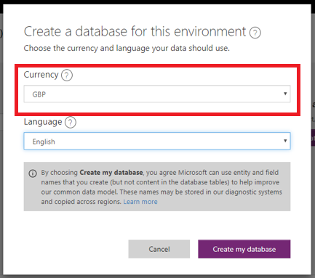Click the Currency help question mark
The width and height of the screenshot is (315, 278).
pyautogui.click(x=67, y=75)
